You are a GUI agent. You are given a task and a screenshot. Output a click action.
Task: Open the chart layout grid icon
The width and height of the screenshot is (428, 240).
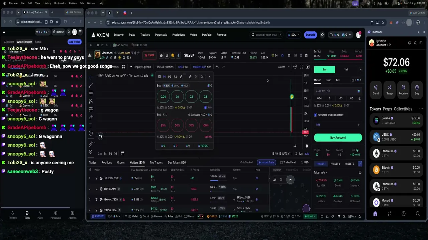click(x=123, y=67)
